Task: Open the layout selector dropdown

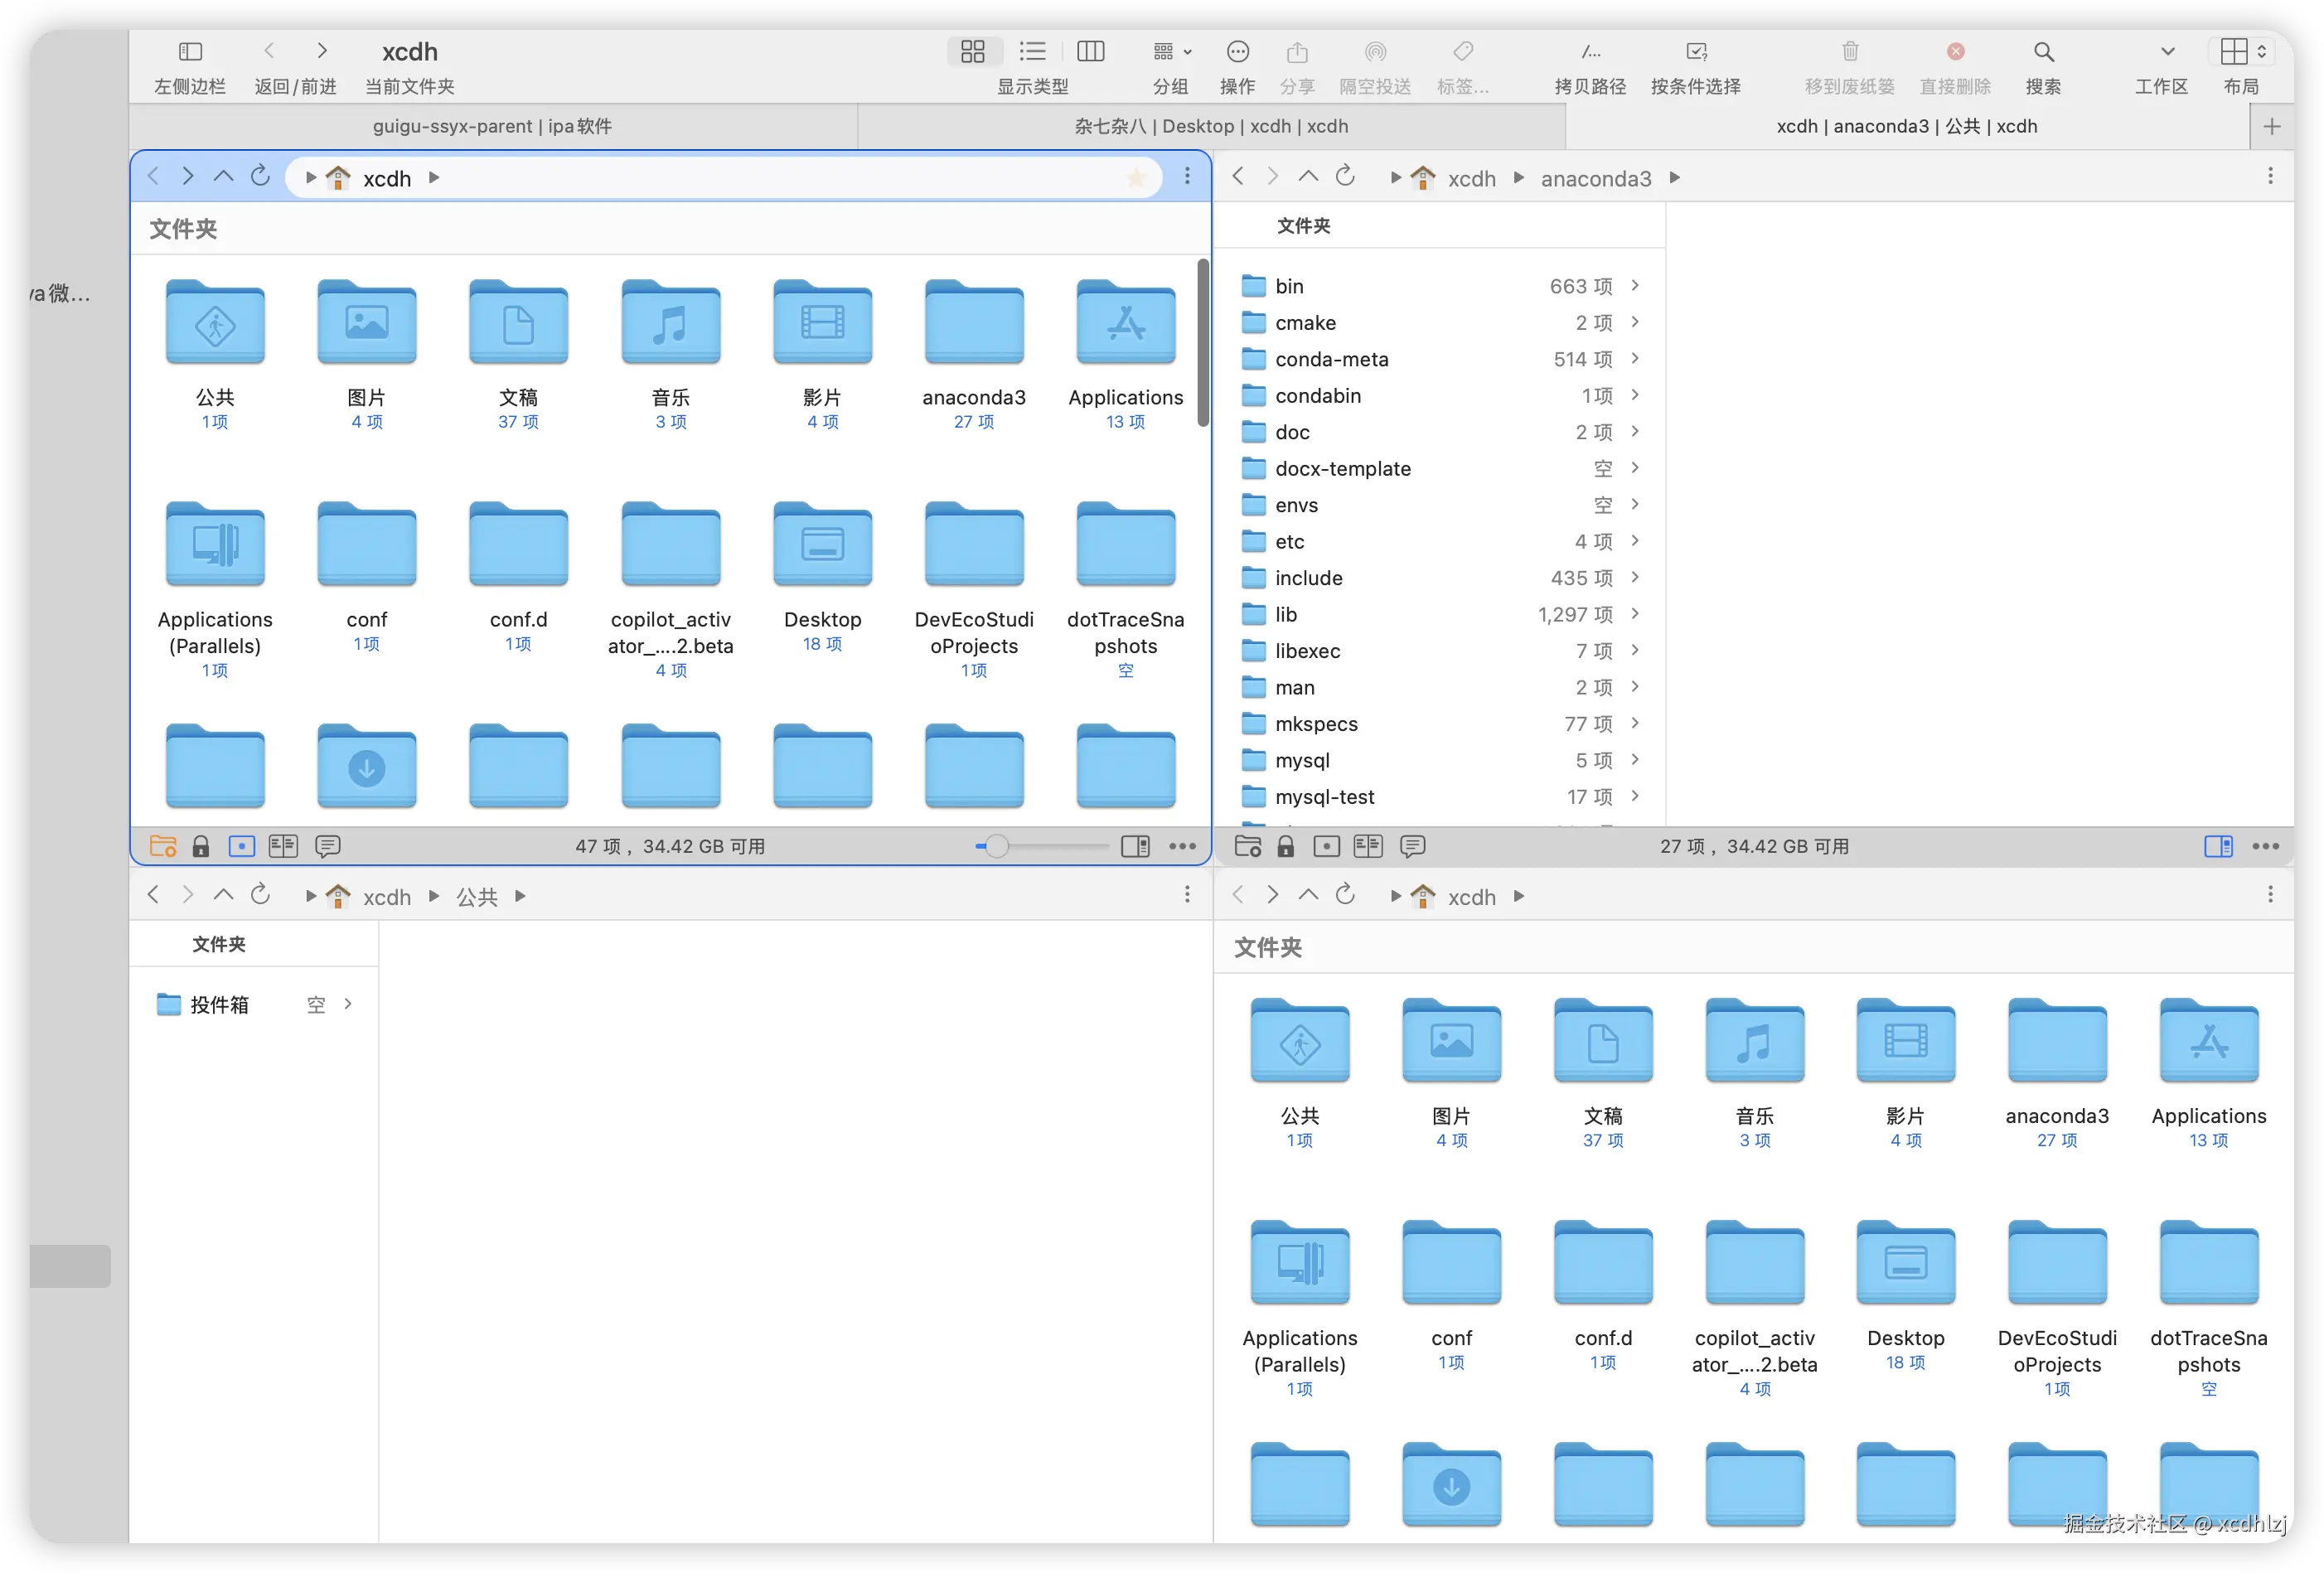Action: coord(2242,52)
